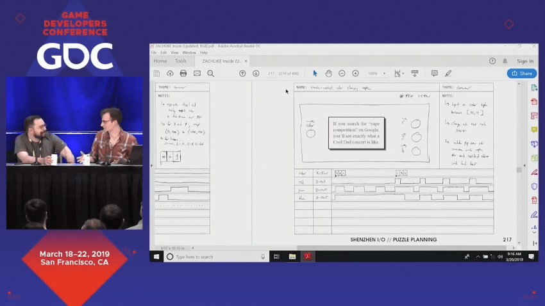Zoom out with minus icon
The height and width of the screenshot is (306, 545).
(x=342, y=74)
